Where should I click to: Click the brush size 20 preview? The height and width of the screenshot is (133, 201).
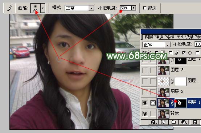pos(36,8)
